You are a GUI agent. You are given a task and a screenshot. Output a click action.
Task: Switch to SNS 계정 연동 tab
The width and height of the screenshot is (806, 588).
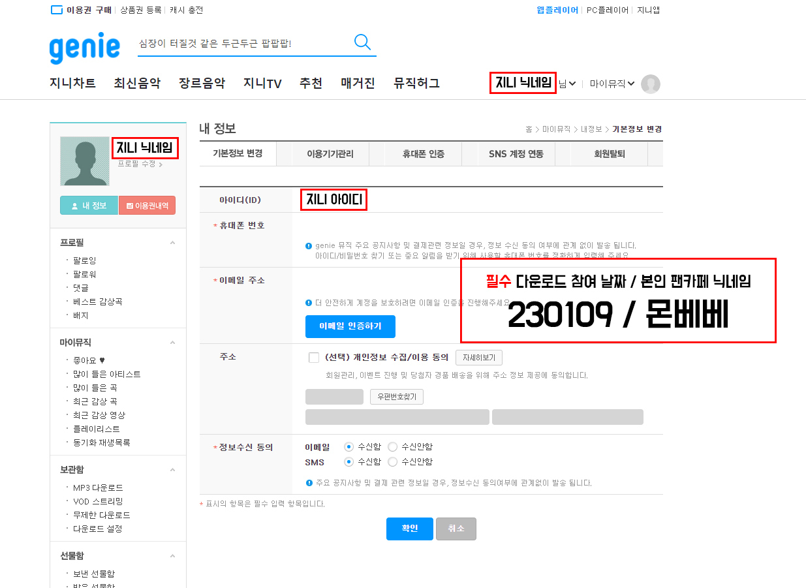click(516, 154)
